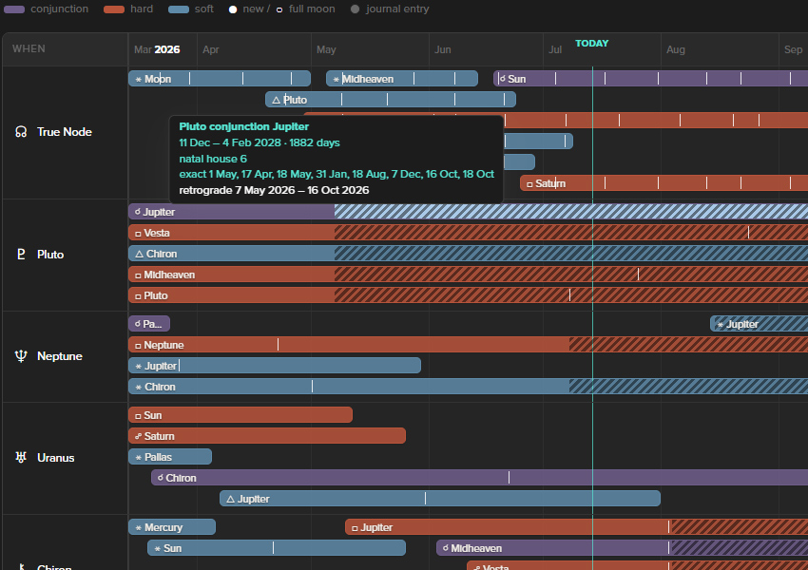This screenshot has height=570, width=808.
Task: Select the Neptune square Neptune bar
Action: tap(468, 345)
